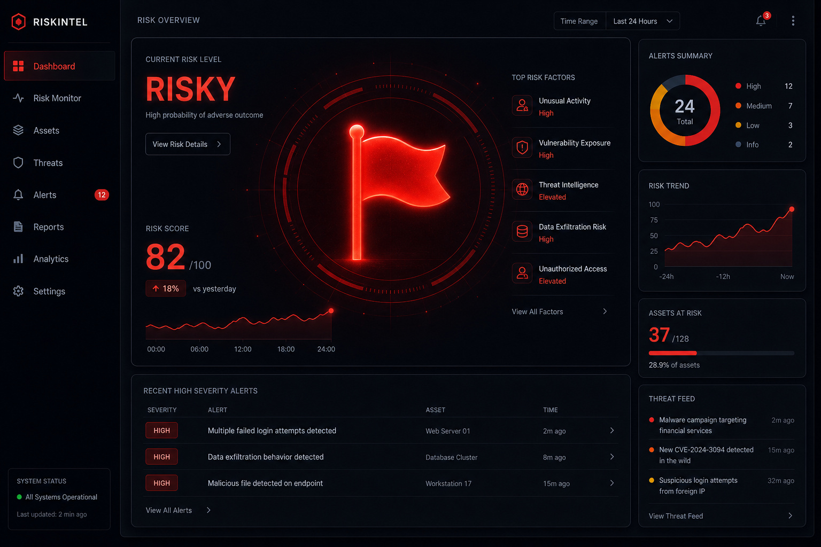Click the RiskIntel hexagon logo

coord(19,22)
